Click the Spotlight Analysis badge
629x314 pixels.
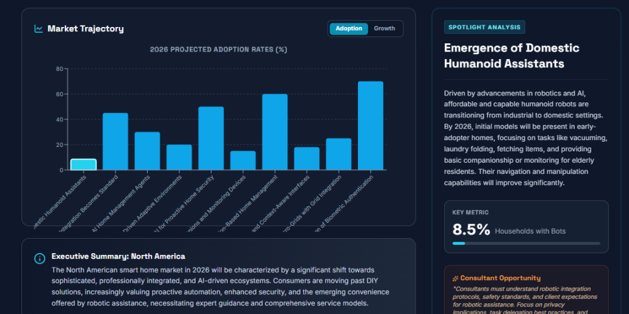tap(484, 27)
